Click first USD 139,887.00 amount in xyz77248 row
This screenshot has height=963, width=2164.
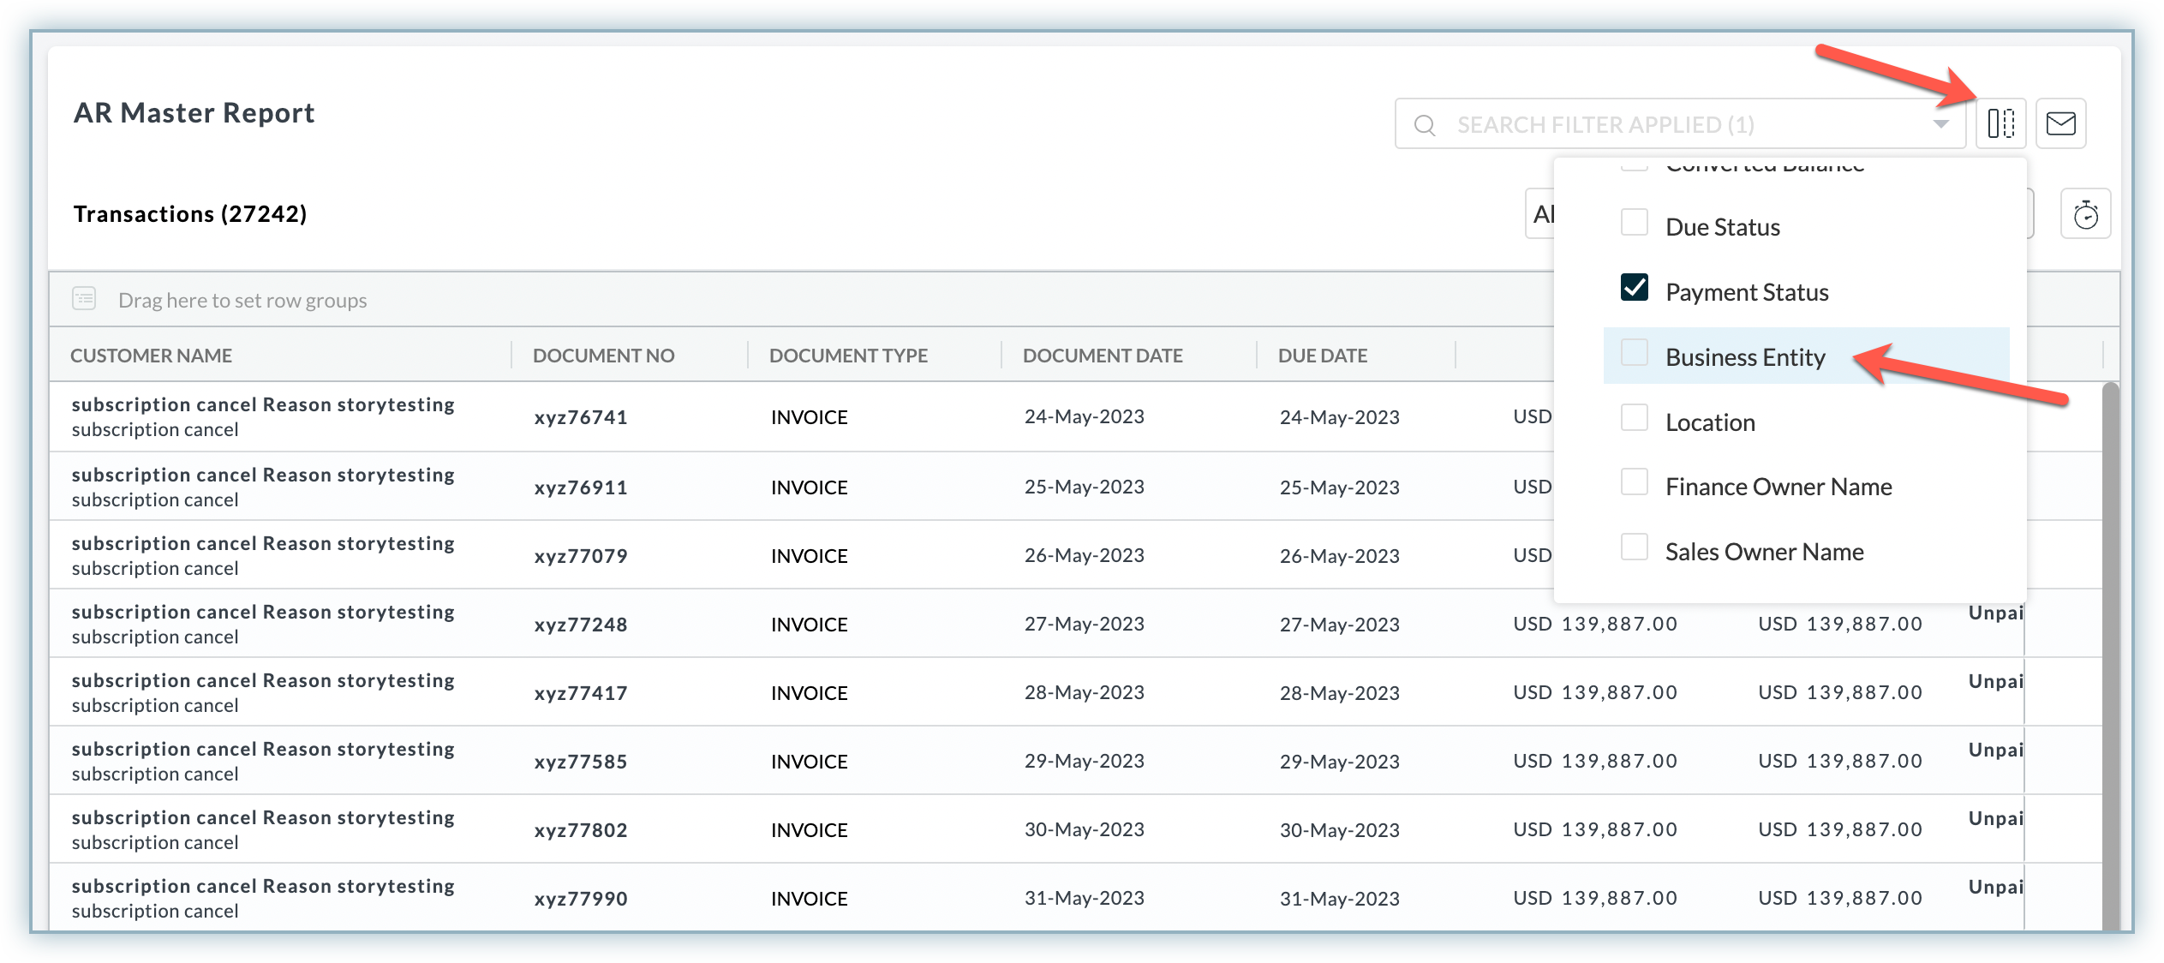tap(1595, 625)
